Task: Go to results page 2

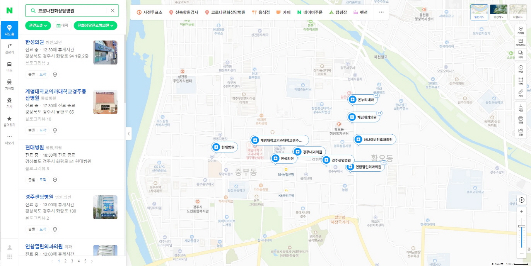Action: click(x=65, y=261)
